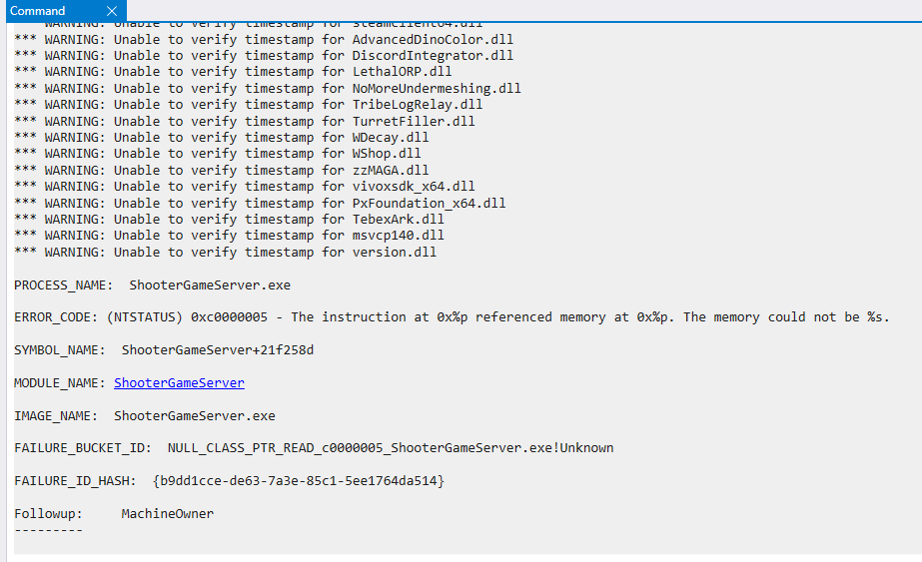
Task: Click the Followup MachineOwner line
Action: pos(114,514)
